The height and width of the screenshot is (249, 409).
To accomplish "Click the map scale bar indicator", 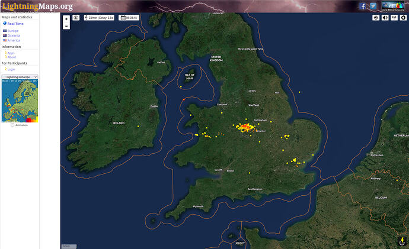I will pyautogui.click(x=69, y=246).
